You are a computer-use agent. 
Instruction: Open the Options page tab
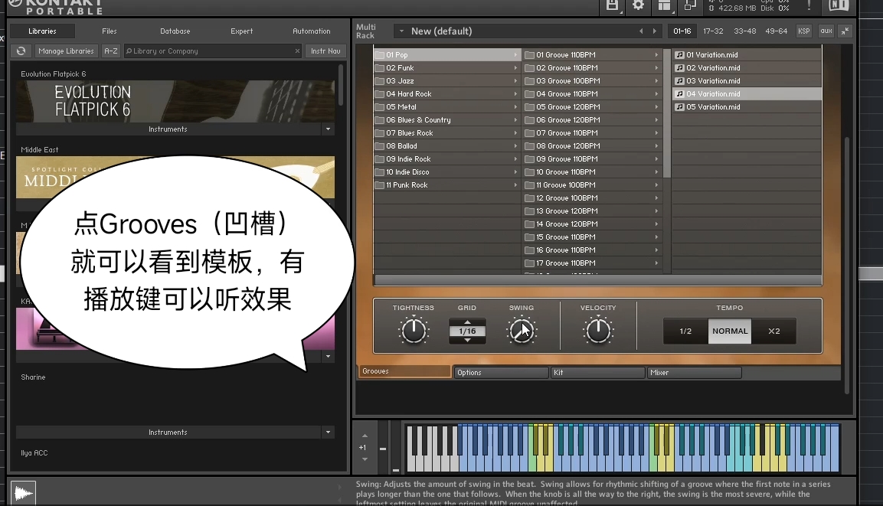click(501, 373)
